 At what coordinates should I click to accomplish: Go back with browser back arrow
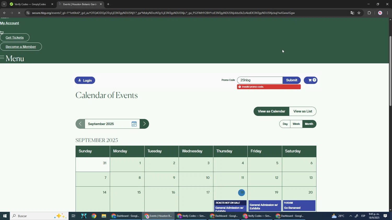point(4,13)
